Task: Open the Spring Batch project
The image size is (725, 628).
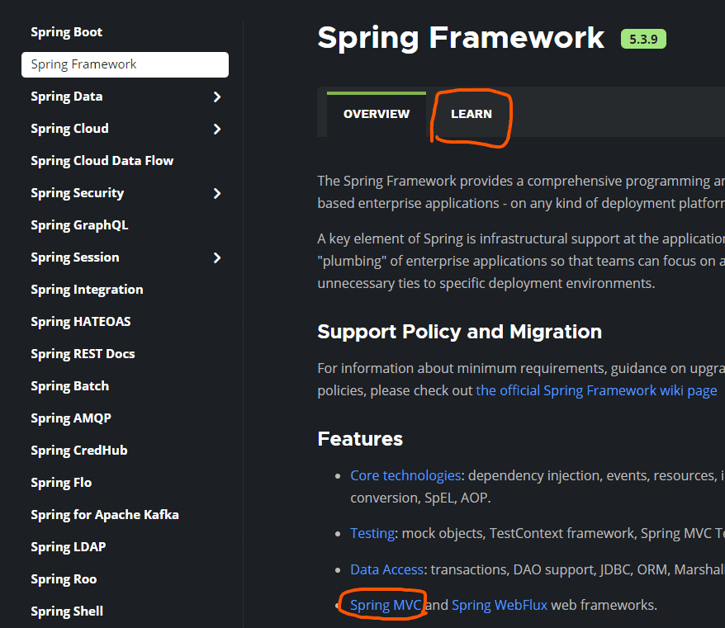Action: click(x=70, y=386)
